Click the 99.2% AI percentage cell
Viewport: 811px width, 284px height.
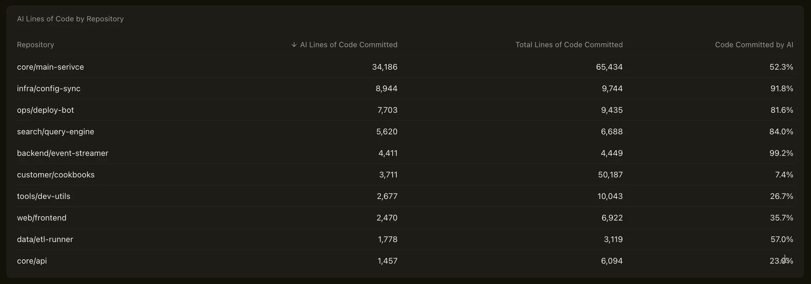(x=781, y=153)
